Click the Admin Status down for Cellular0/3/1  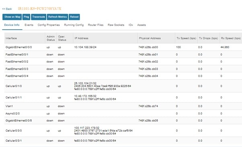pyautogui.click(x=50, y=141)
